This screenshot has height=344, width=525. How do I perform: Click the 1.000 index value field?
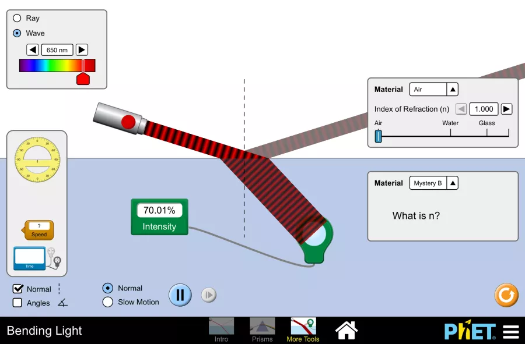click(x=484, y=109)
